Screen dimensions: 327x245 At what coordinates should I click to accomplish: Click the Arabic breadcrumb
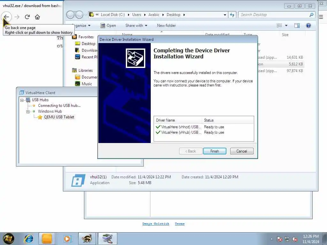coord(154,15)
